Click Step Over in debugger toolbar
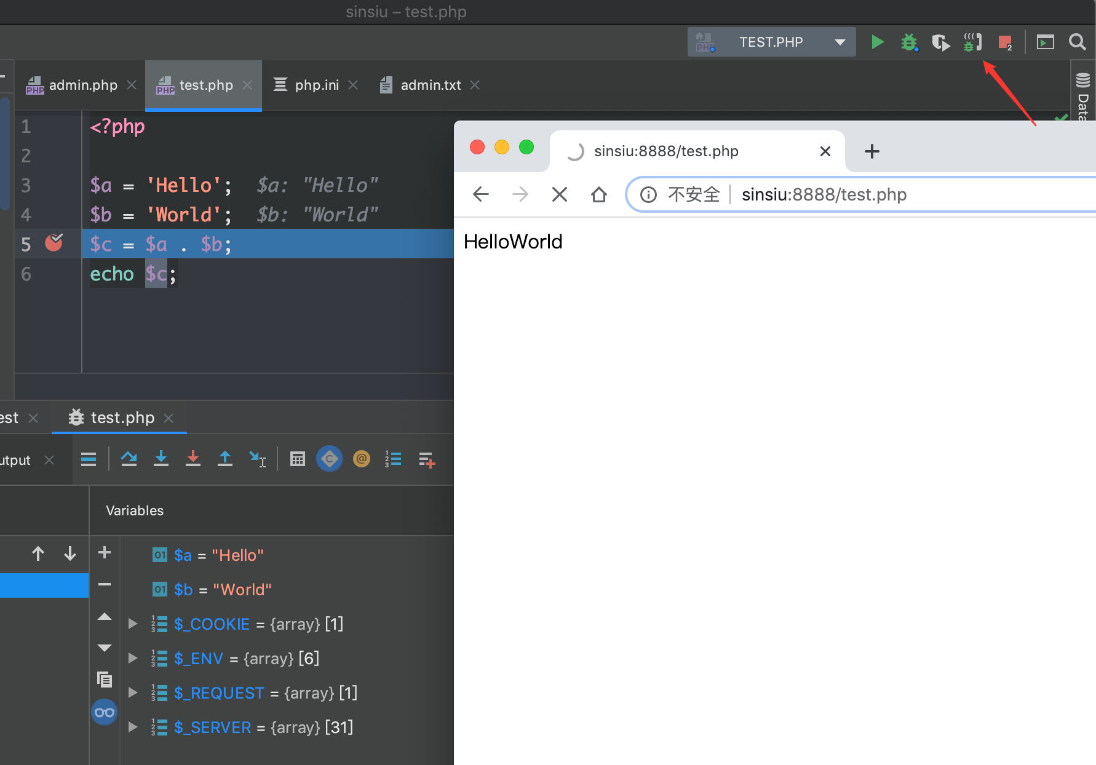Viewport: 1096px width, 765px height. (129, 459)
